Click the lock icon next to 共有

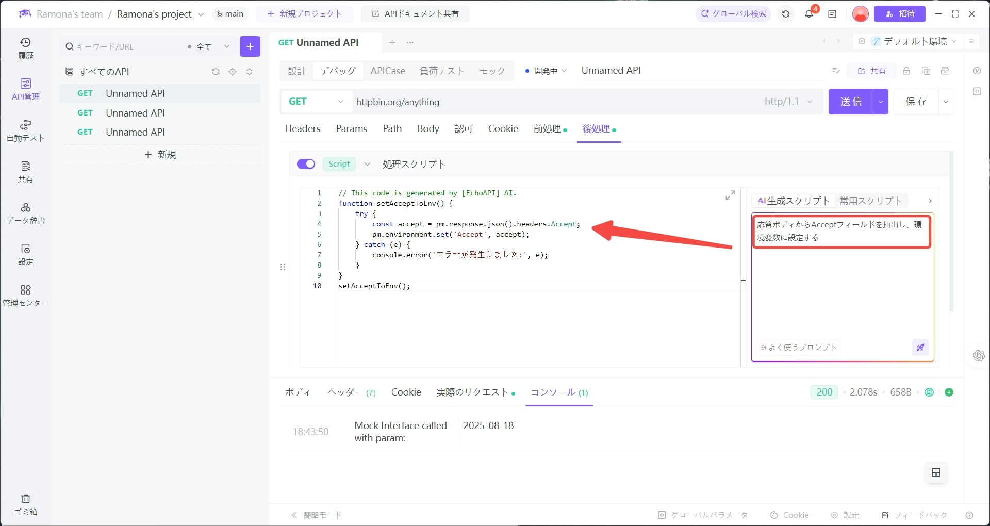click(906, 71)
